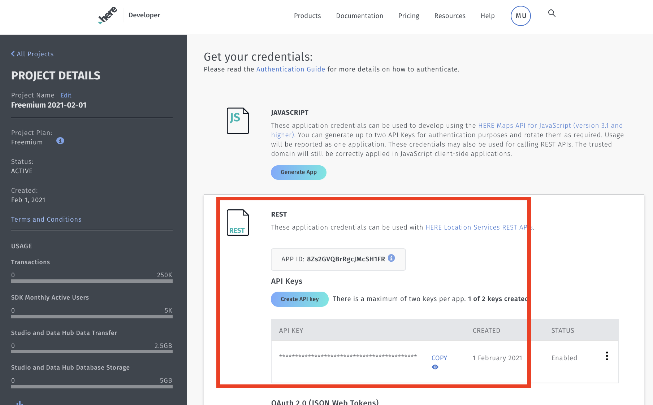This screenshot has width=653, height=405.
Task: Open the Help menu
Action: 488,16
